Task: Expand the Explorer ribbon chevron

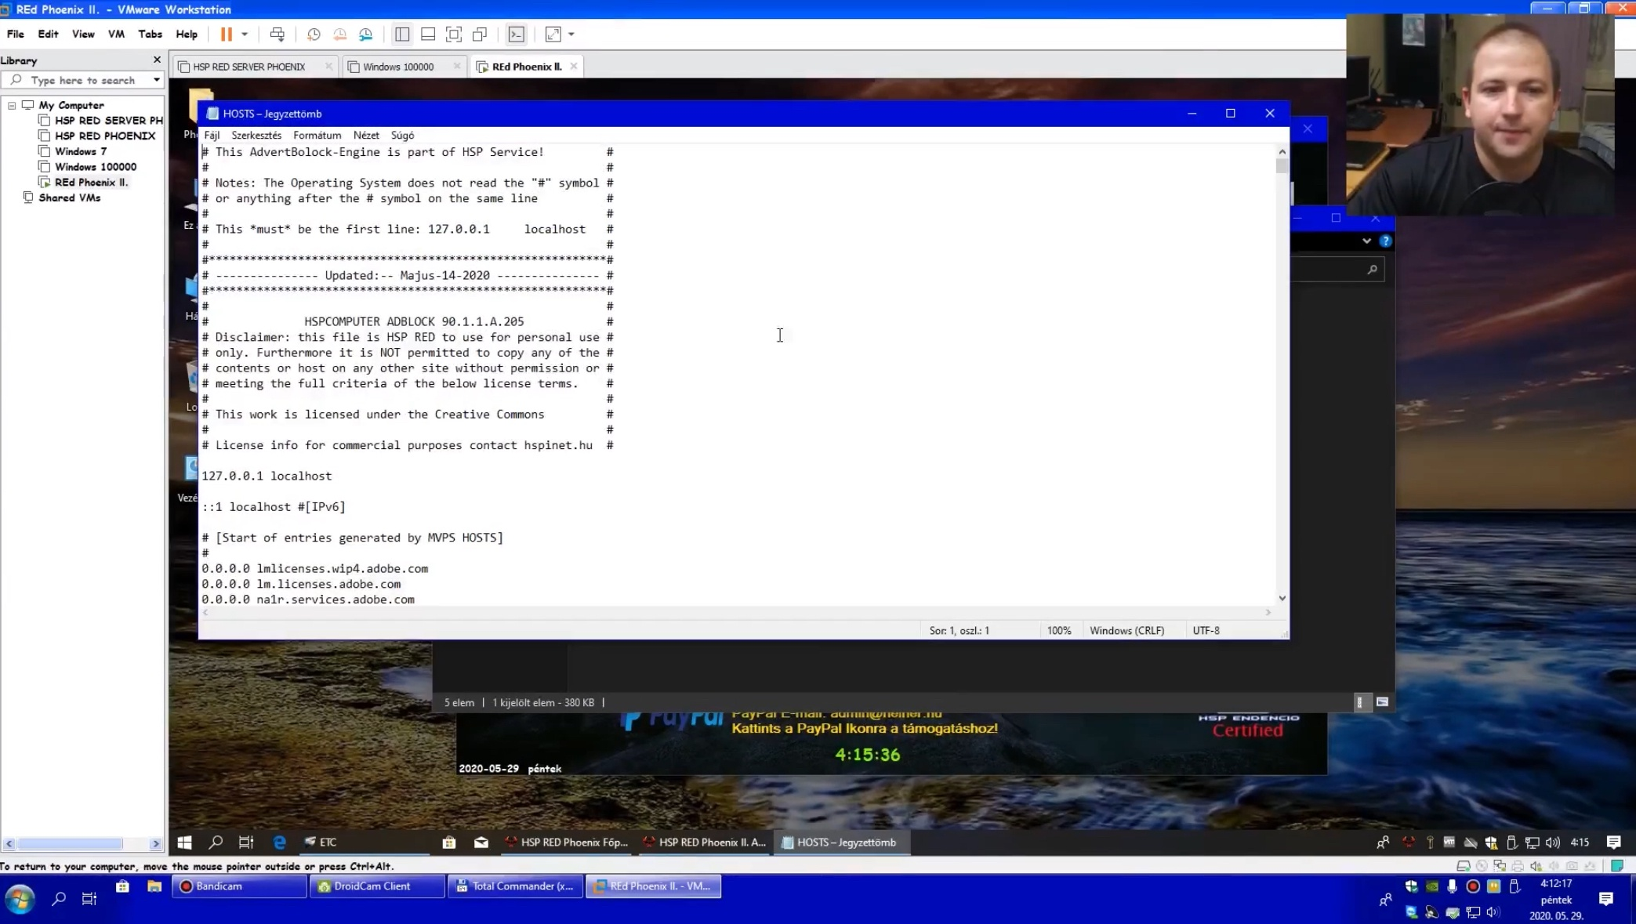Action: pyautogui.click(x=1366, y=241)
